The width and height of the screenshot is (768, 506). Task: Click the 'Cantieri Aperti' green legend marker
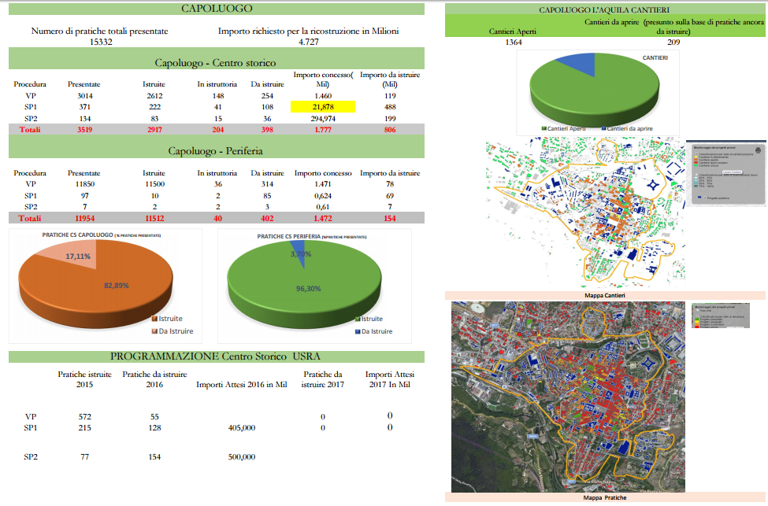click(544, 127)
